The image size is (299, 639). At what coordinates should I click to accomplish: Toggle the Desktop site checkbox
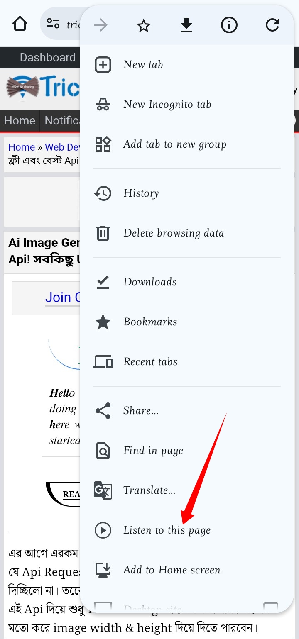click(271, 607)
